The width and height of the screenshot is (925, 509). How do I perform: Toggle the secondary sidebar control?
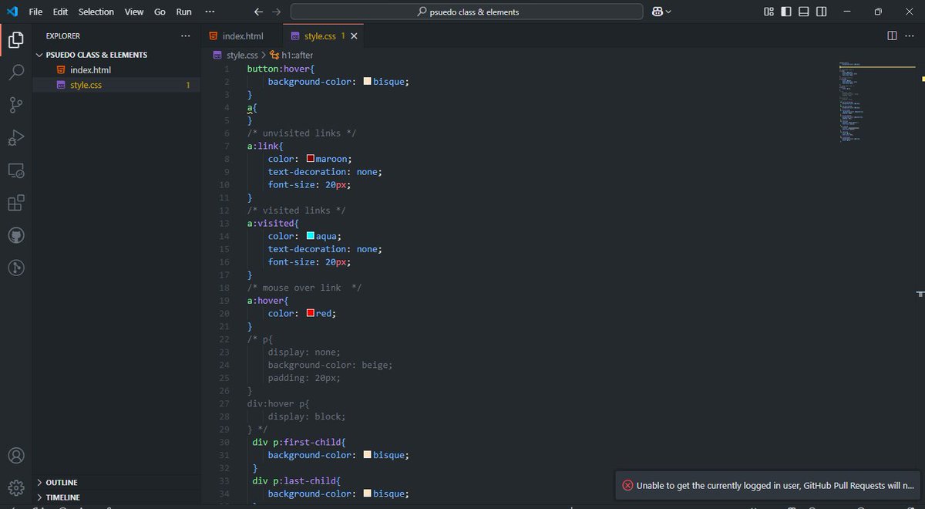[820, 12]
